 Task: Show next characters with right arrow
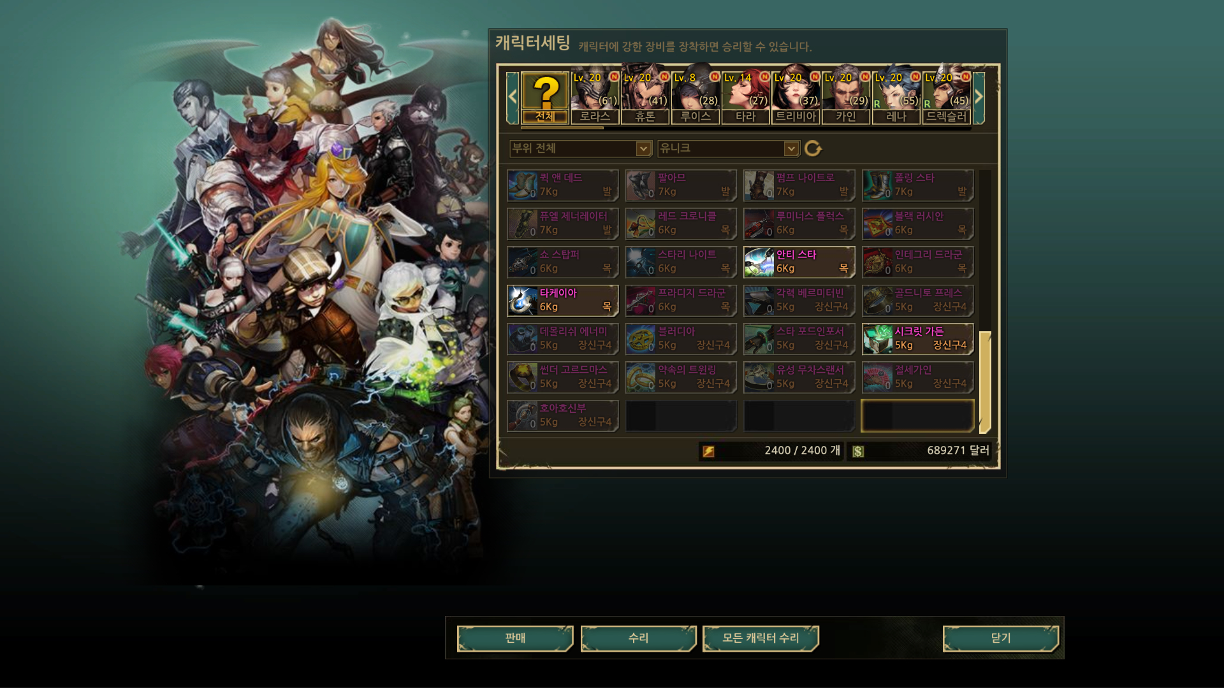[x=979, y=97]
